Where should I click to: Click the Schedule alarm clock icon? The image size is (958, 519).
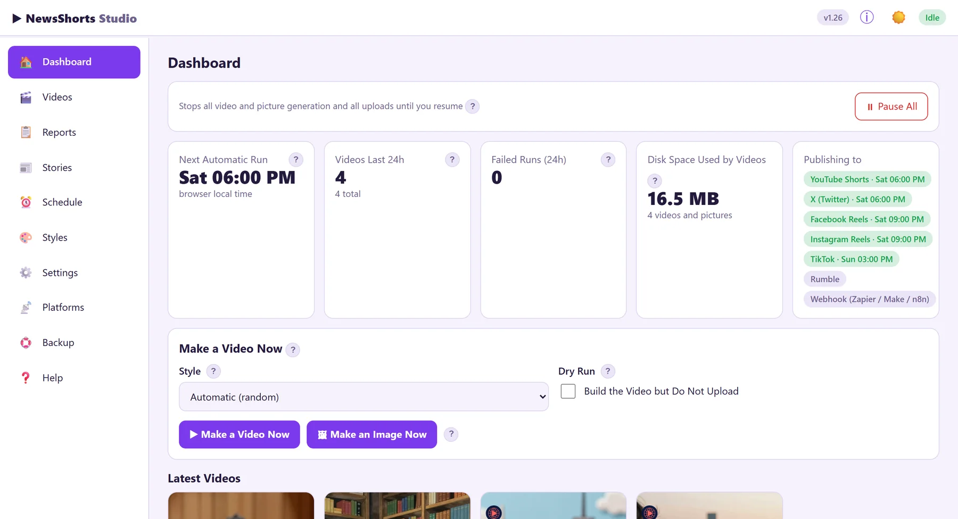tap(26, 202)
